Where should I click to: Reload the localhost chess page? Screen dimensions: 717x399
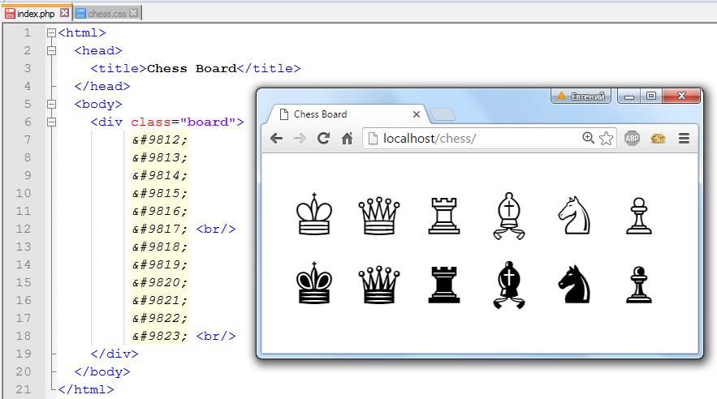point(324,139)
